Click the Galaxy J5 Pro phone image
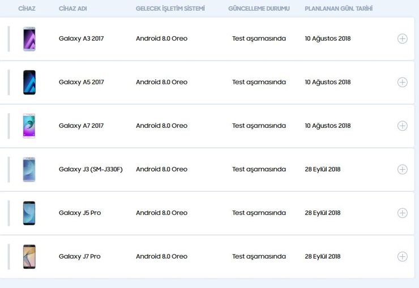Image resolution: width=419 pixels, height=288 pixels. (x=29, y=213)
